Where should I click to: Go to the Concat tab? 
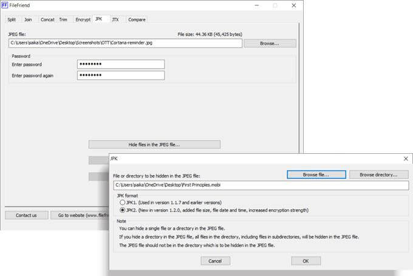47,19
